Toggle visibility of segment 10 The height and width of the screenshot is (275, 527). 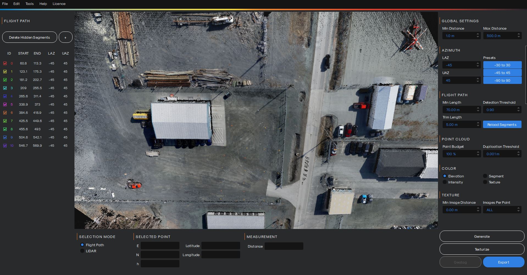pyautogui.click(x=5, y=146)
